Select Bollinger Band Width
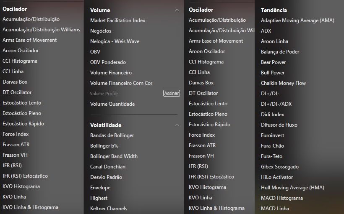 (114, 156)
